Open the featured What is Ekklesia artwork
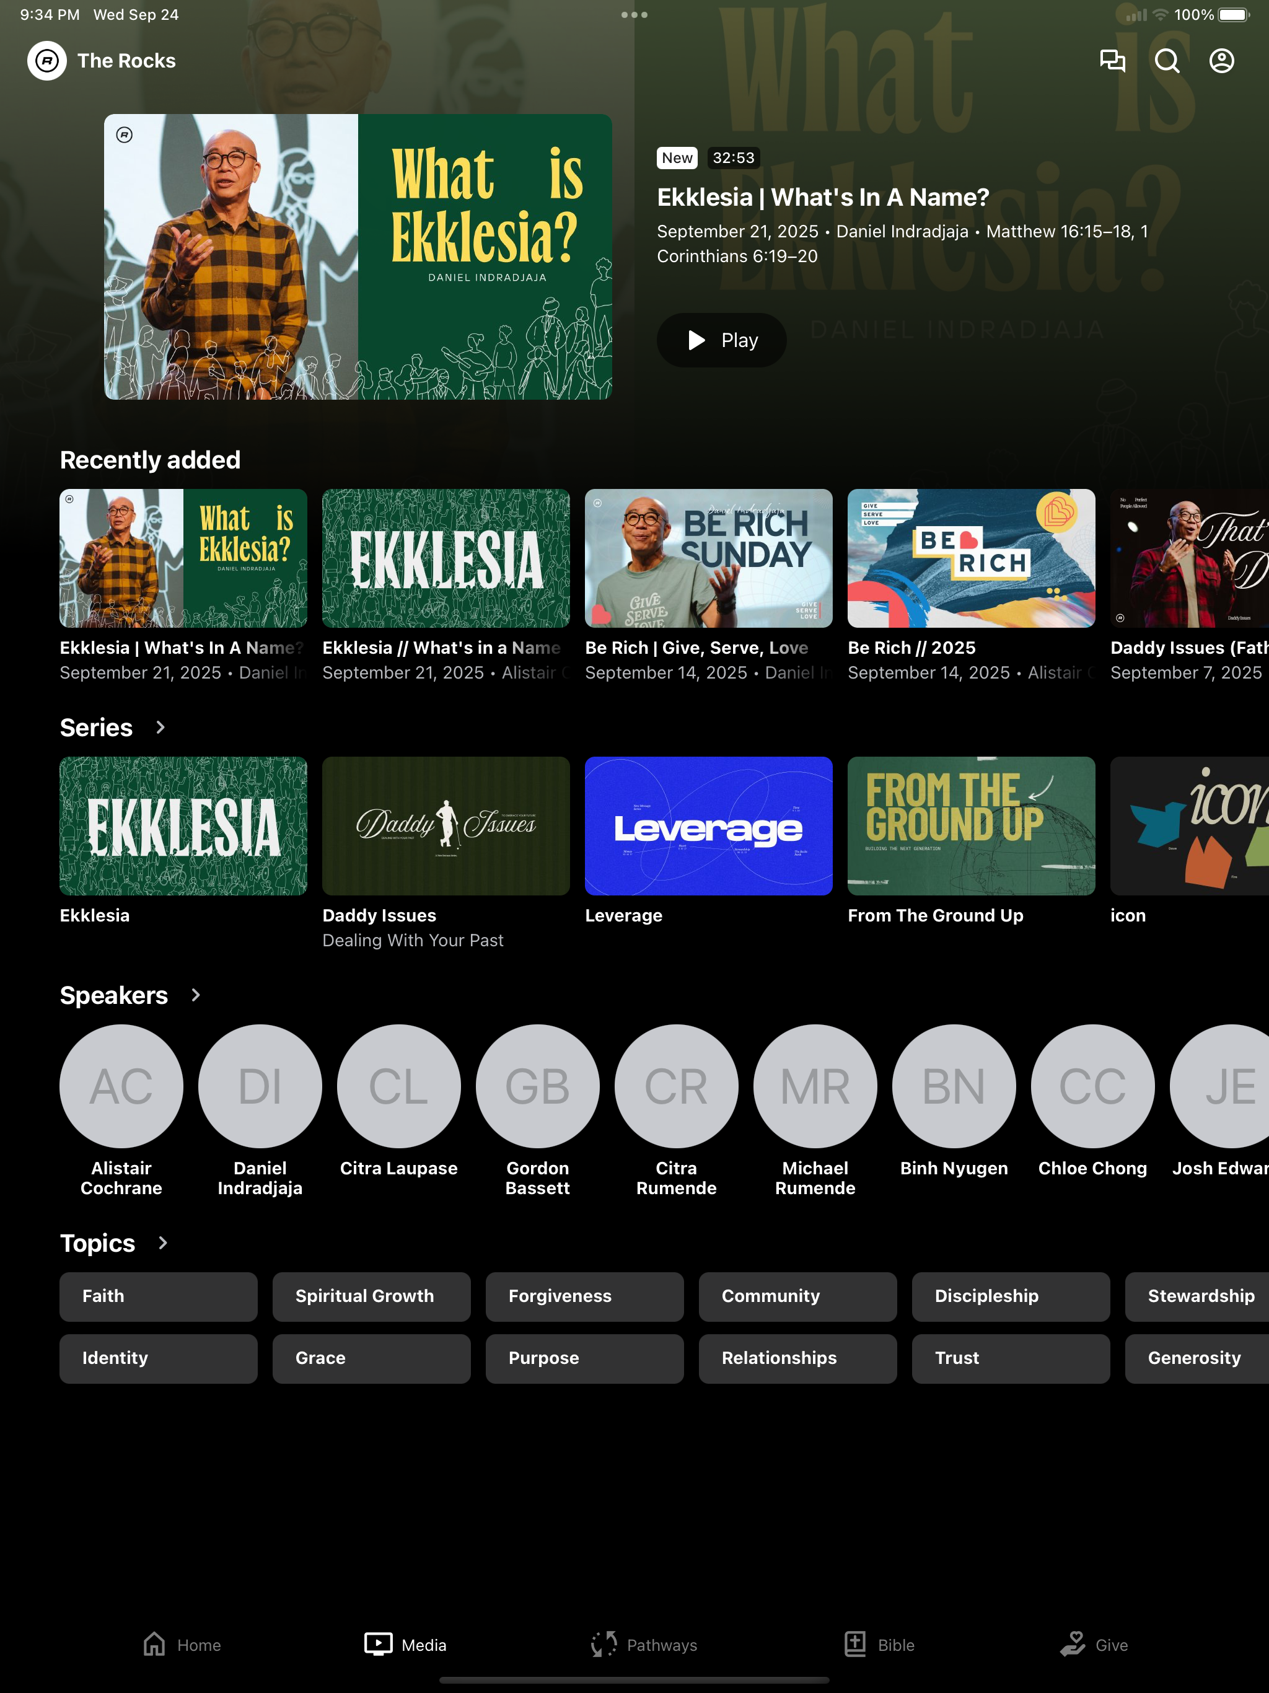The image size is (1269, 1693). click(x=358, y=257)
